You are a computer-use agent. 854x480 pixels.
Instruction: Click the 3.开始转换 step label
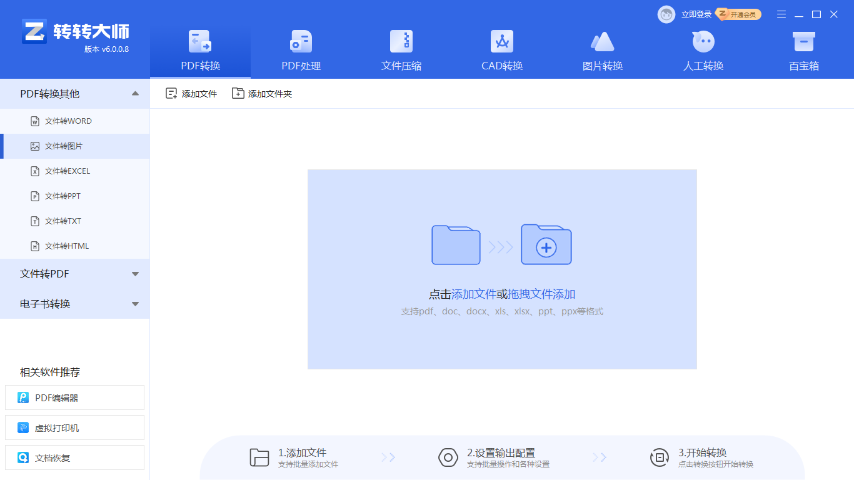(x=703, y=452)
